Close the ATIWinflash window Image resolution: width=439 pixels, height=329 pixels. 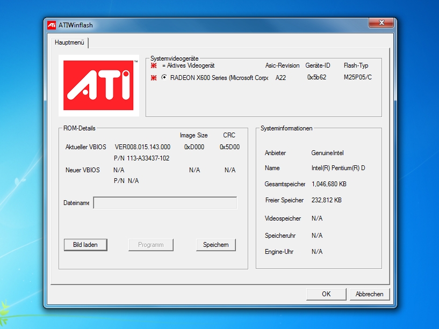(x=382, y=23)
